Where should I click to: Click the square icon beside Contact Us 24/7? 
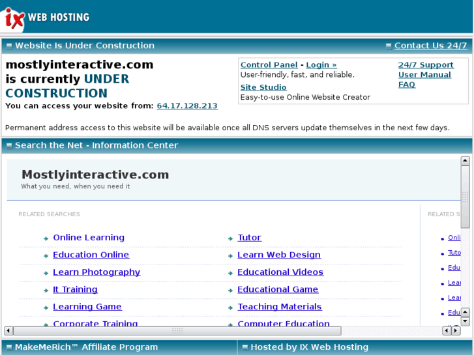point(389,46)
